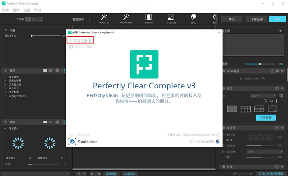Click the 开始裁剪 start crop button

pos(265,118)
